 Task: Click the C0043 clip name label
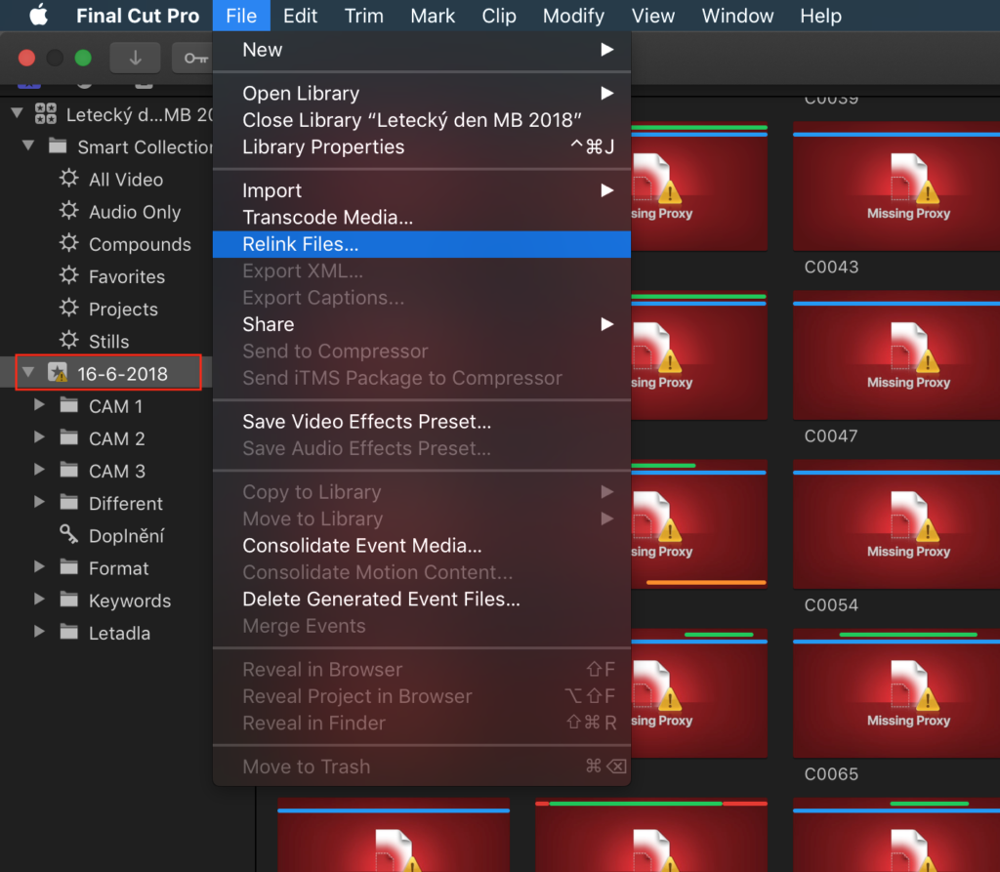pyautogui.click(x=831, y=267)
